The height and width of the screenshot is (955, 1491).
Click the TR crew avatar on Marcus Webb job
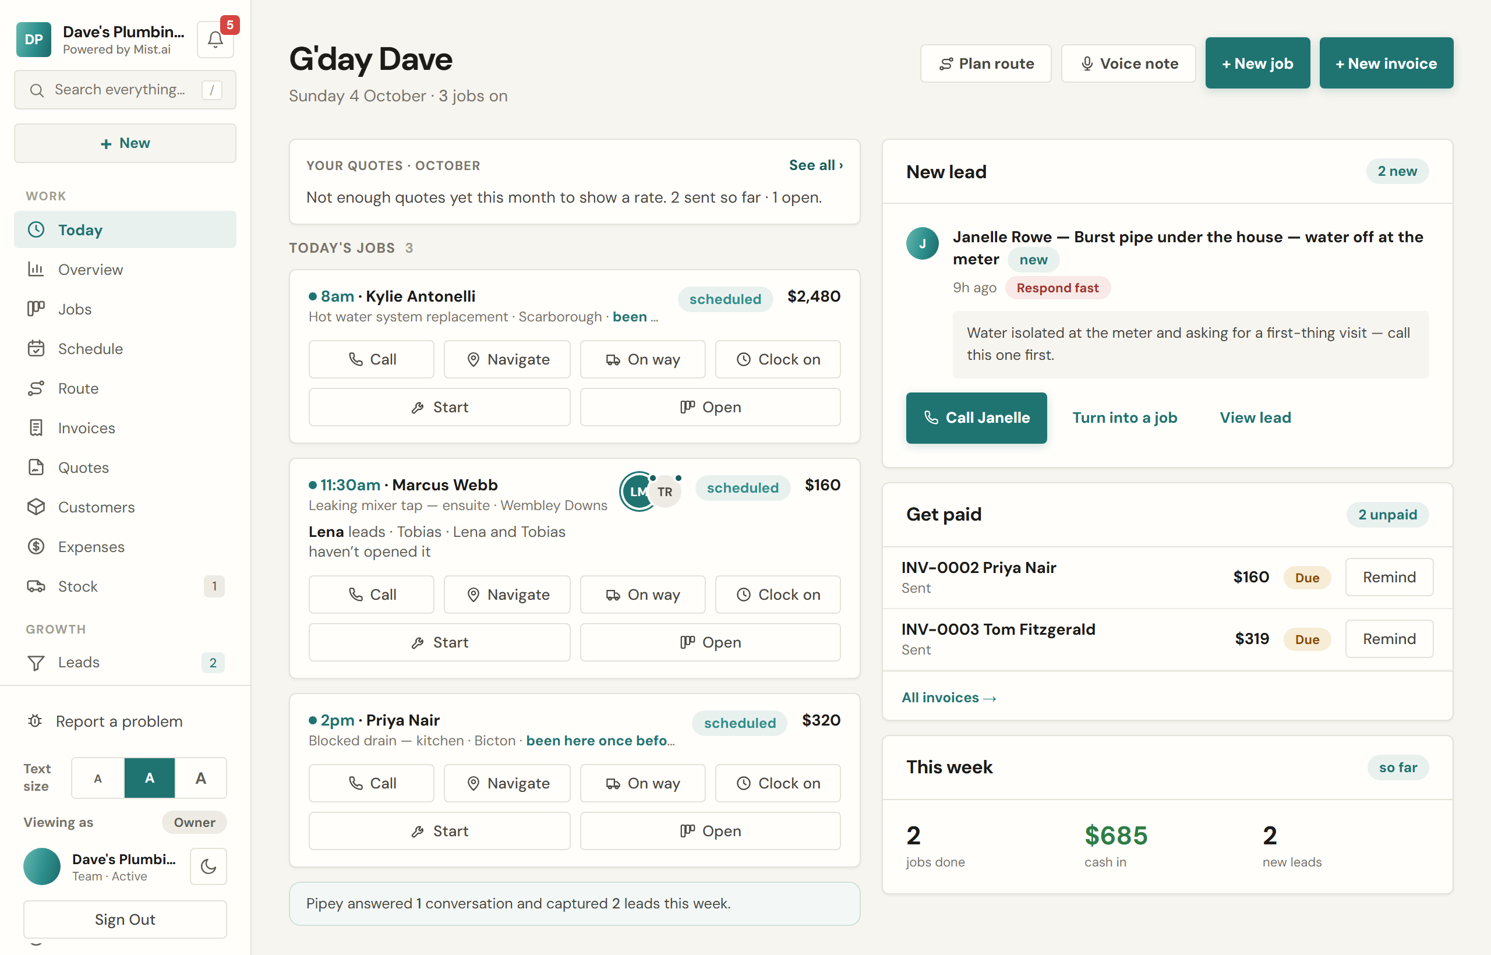coord(665,491)
